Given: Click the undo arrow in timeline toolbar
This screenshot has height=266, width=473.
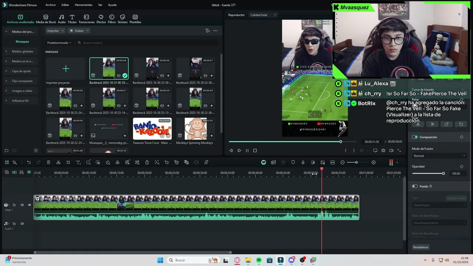Looking at the screenshot, I should point(29,162).
